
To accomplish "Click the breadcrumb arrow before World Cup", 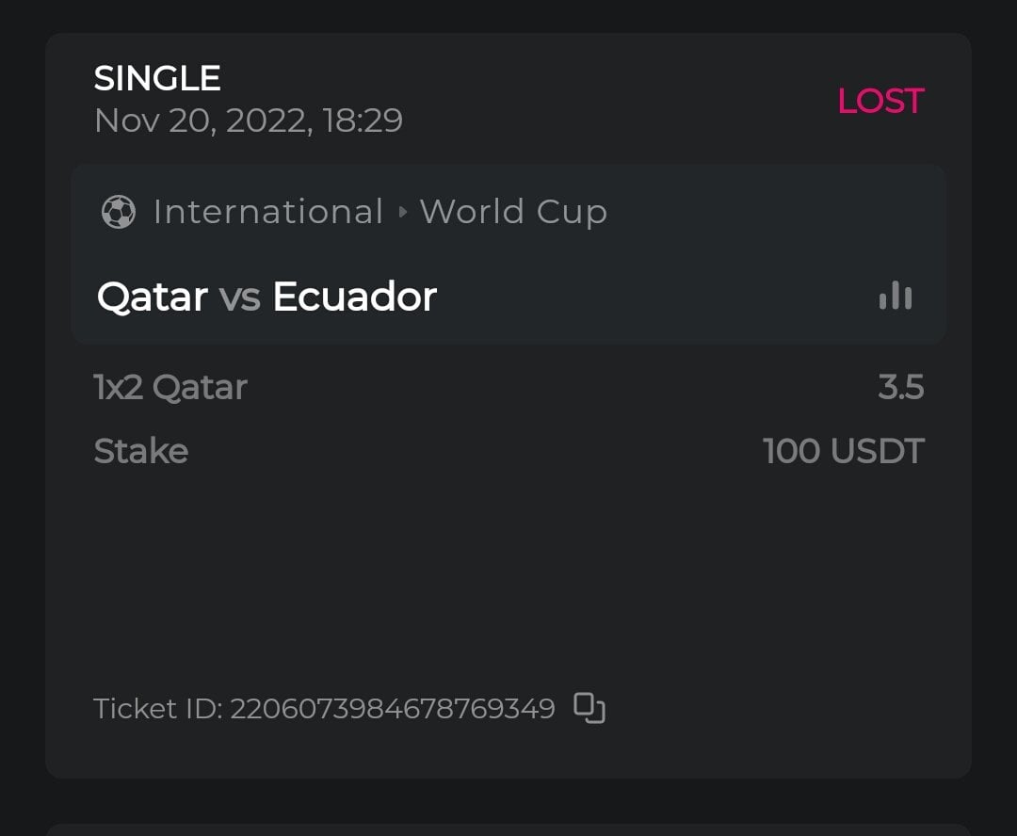I will click(x=403, y=212).
